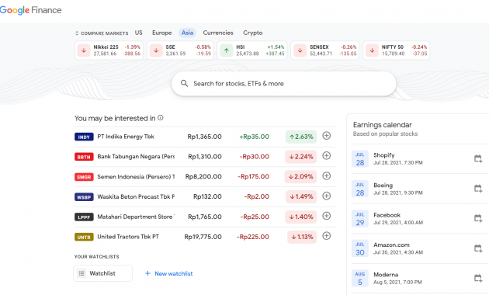Click the SENSEX down arrow icon
489x295 pixels.
pos(300,50)
